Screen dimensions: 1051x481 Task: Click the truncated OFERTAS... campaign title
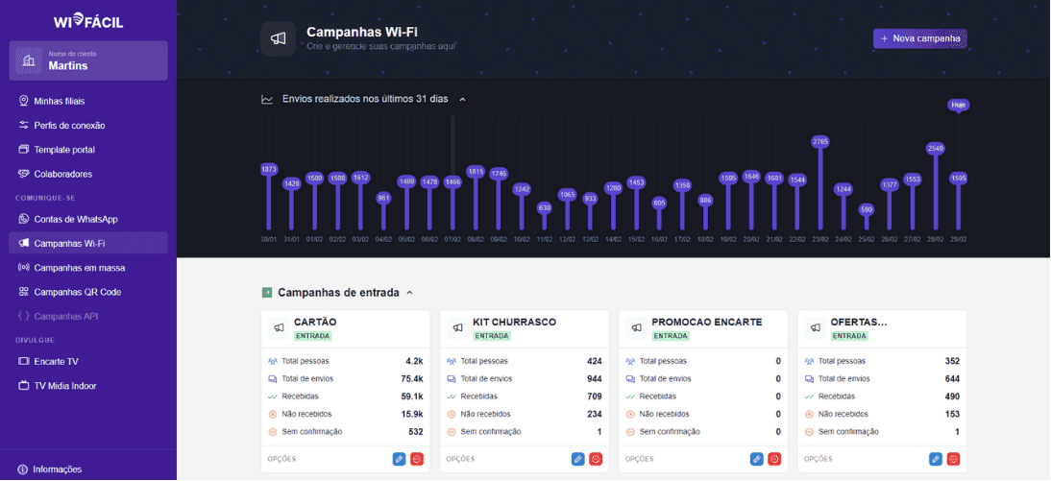pos(859,322)
